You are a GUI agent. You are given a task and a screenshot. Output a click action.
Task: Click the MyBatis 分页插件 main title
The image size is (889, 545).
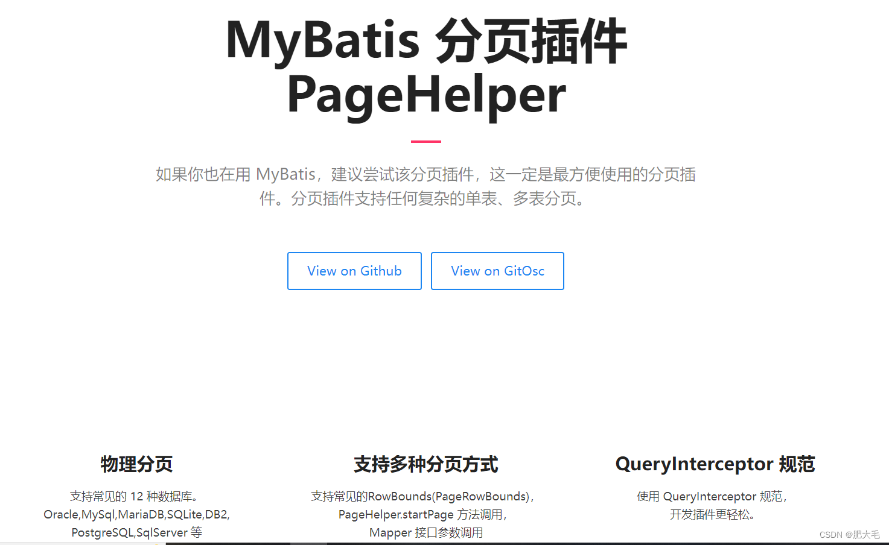[426, 39]
